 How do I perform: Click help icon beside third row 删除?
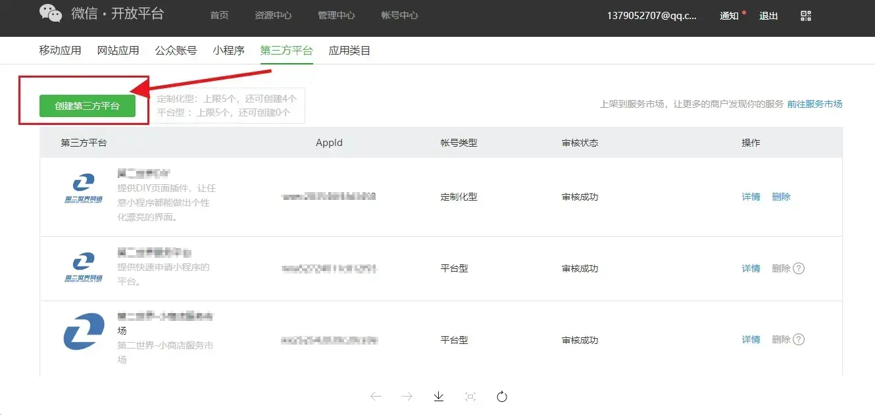pyautogui.click(x=799, y=339)
